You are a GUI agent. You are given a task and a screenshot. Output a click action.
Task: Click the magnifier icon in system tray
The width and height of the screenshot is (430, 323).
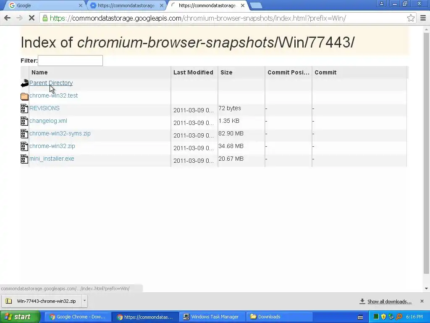coord(399,317)
